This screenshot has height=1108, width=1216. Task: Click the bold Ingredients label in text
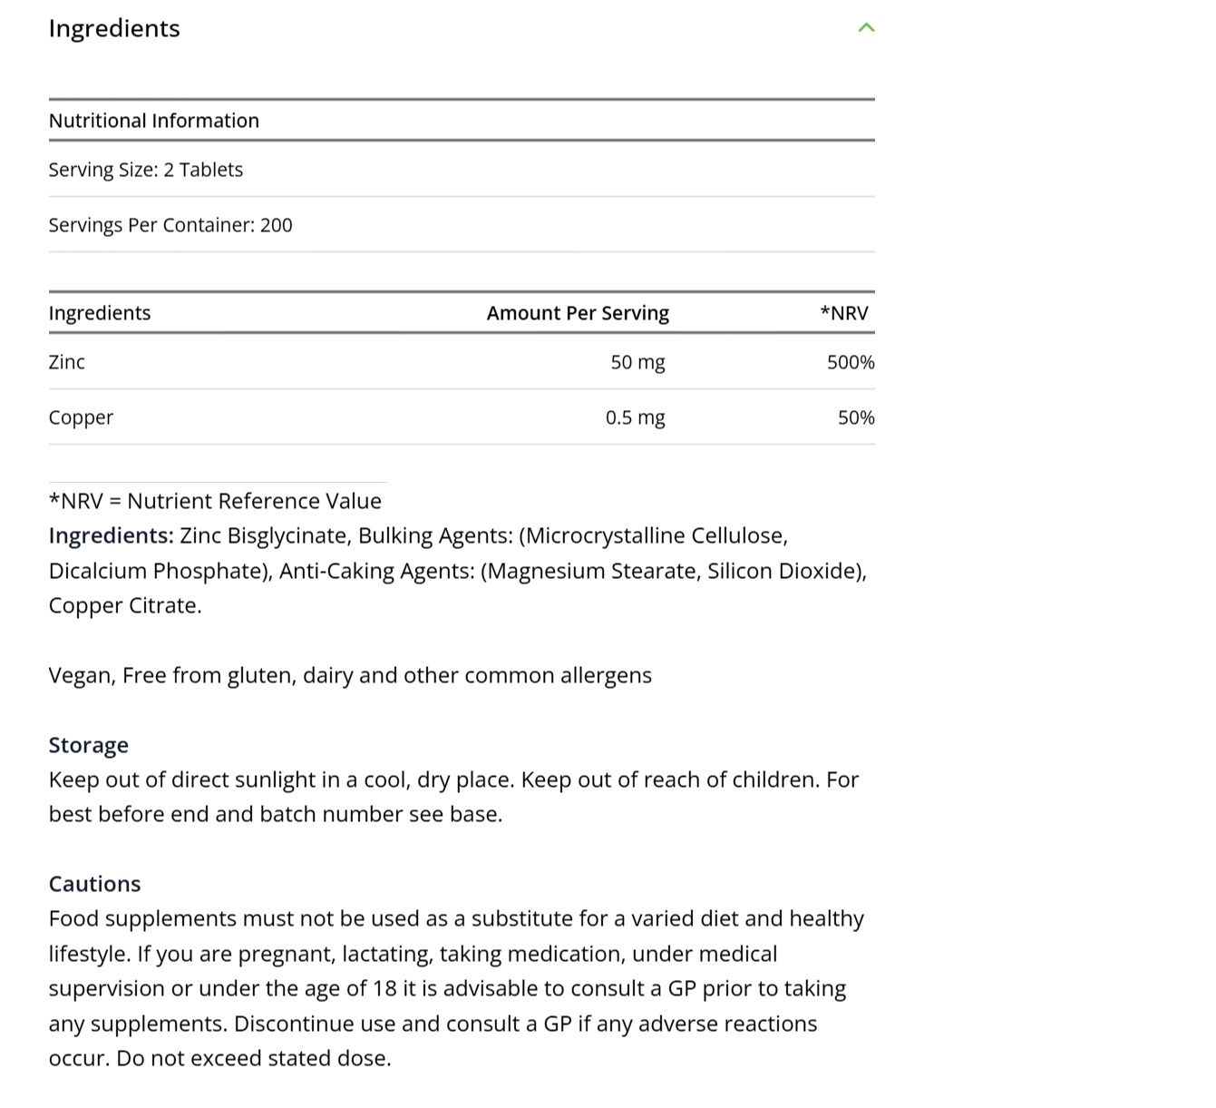(109, 535)
